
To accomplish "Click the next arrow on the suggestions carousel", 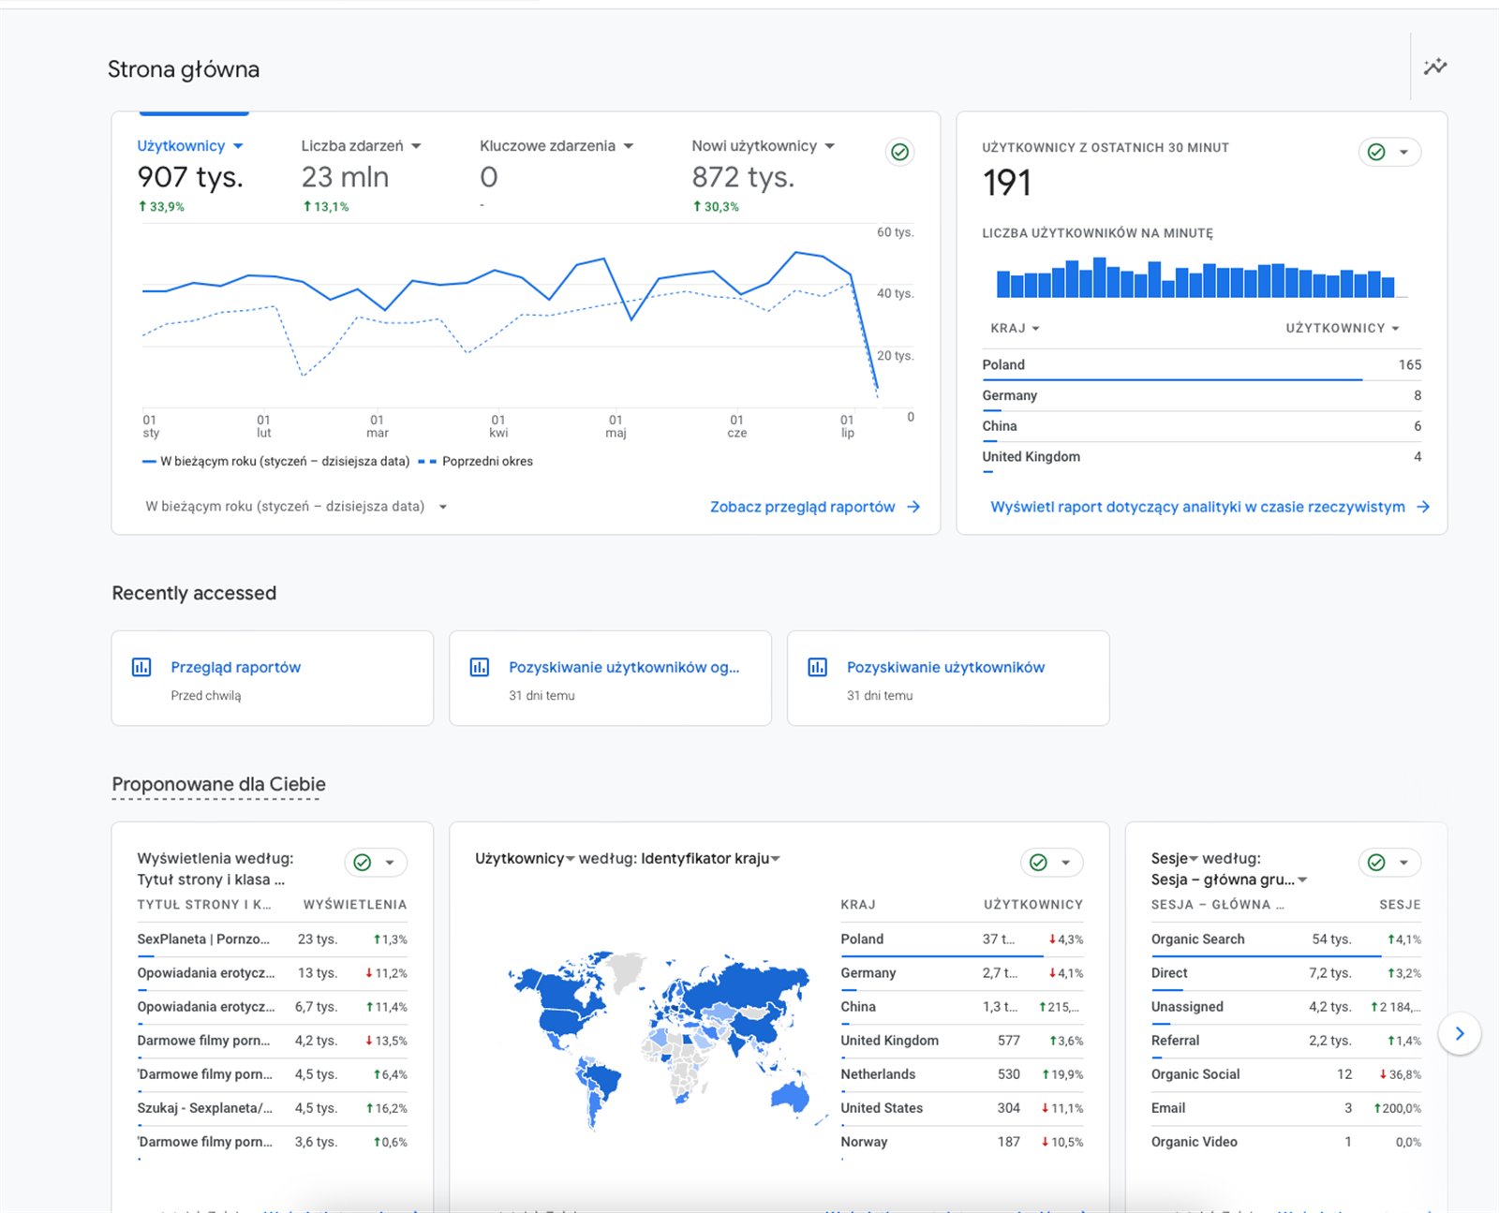I will coord(1459,1033).
